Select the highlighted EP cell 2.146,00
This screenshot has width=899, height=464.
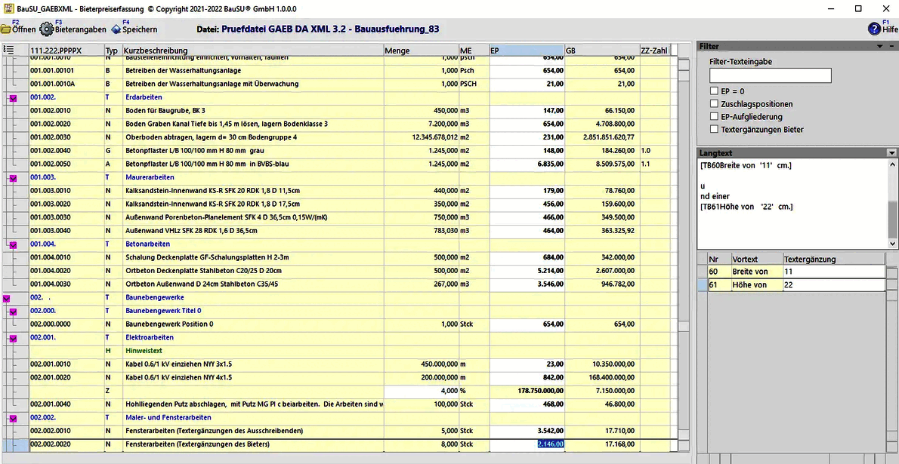[527, 444]
